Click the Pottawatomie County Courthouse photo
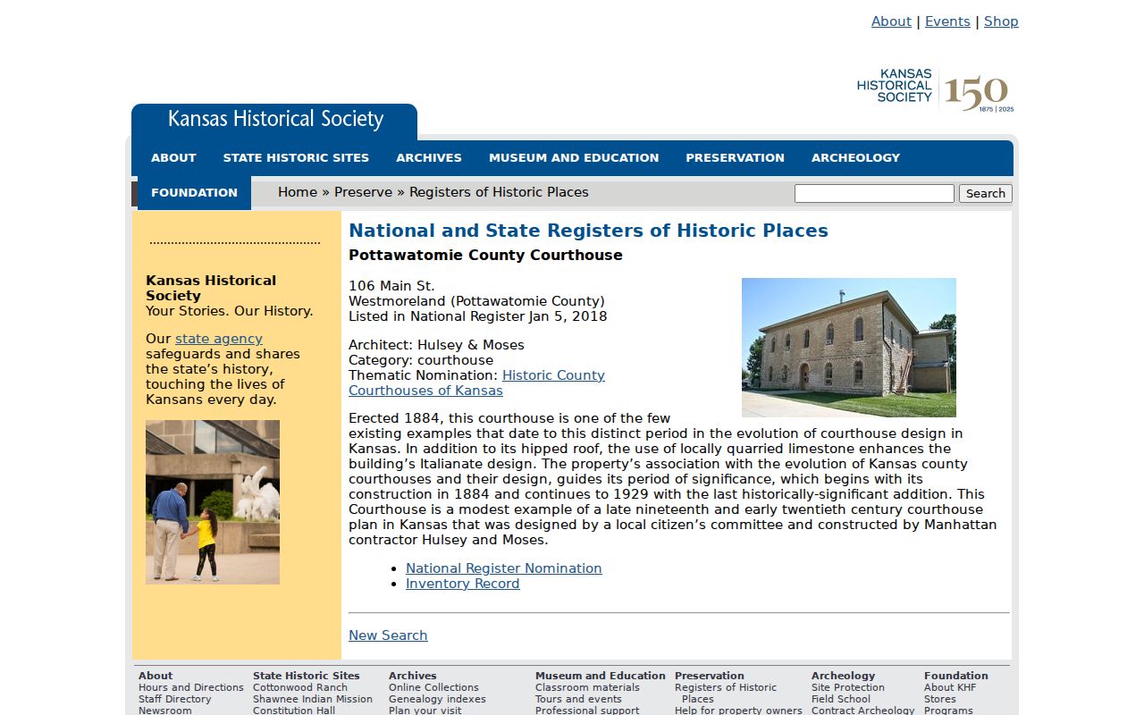 pos(849,348)
